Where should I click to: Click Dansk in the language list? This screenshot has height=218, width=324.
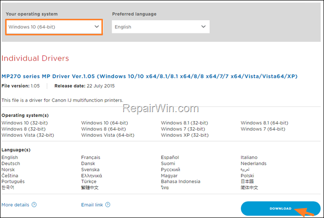click(88, 163)
